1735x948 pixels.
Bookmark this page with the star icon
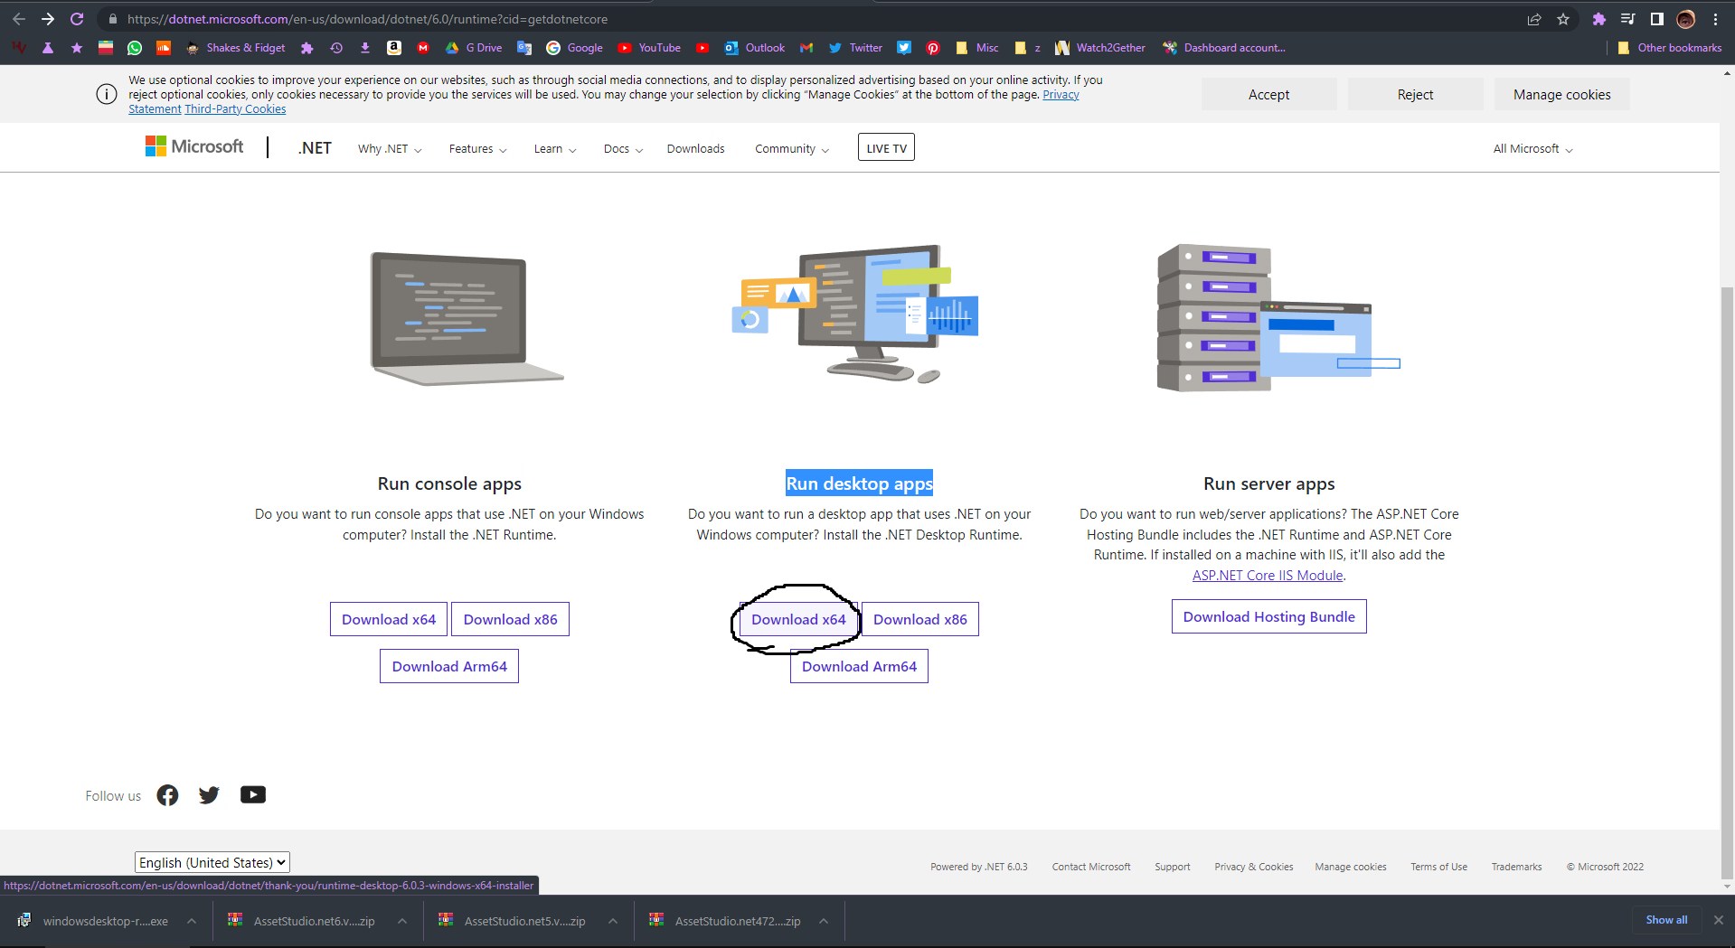[x=1563, y=19]
